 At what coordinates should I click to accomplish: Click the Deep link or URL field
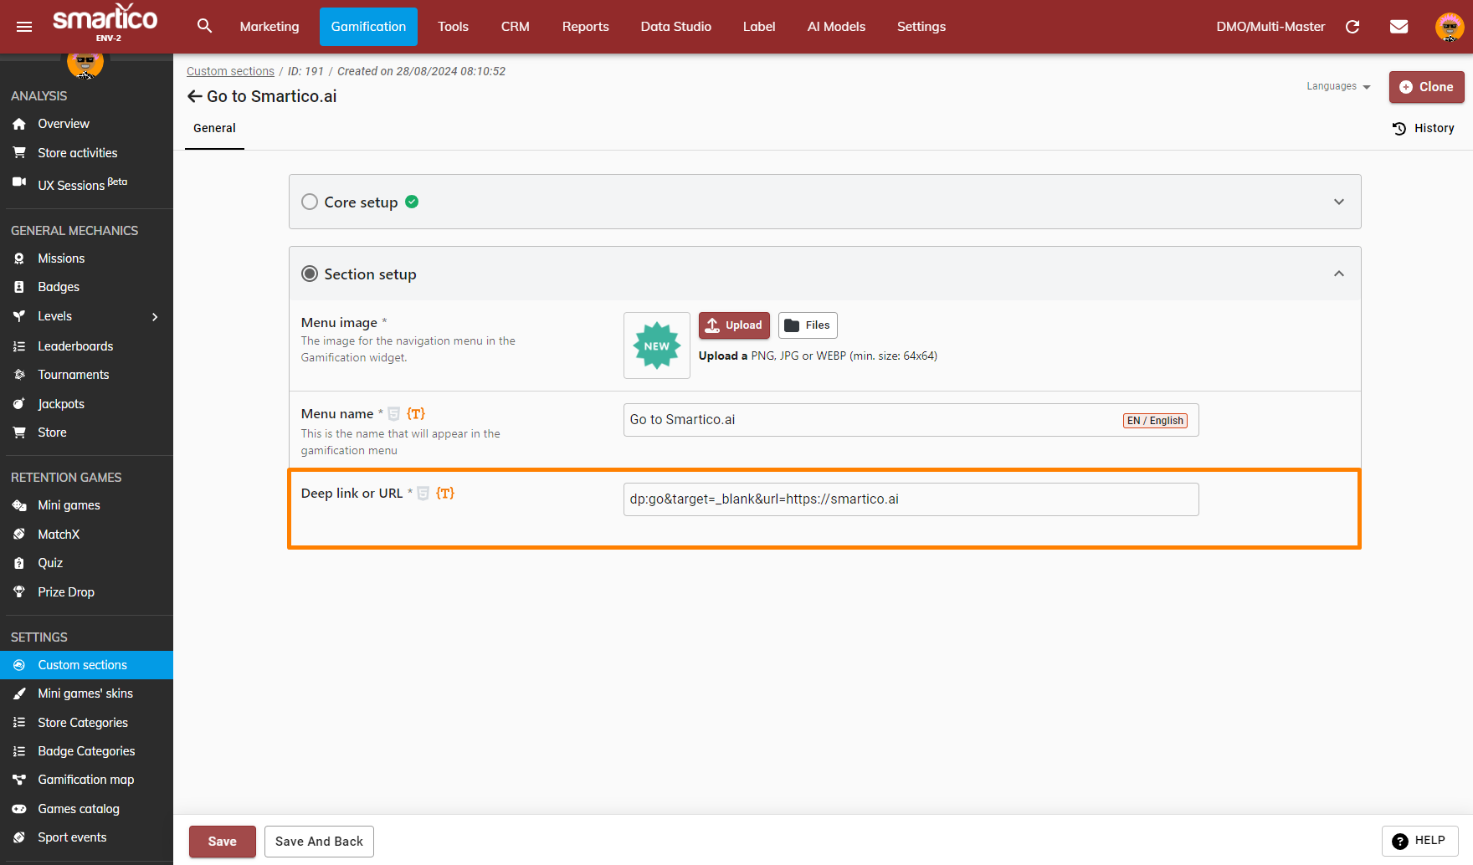click(x=911, y=499)
